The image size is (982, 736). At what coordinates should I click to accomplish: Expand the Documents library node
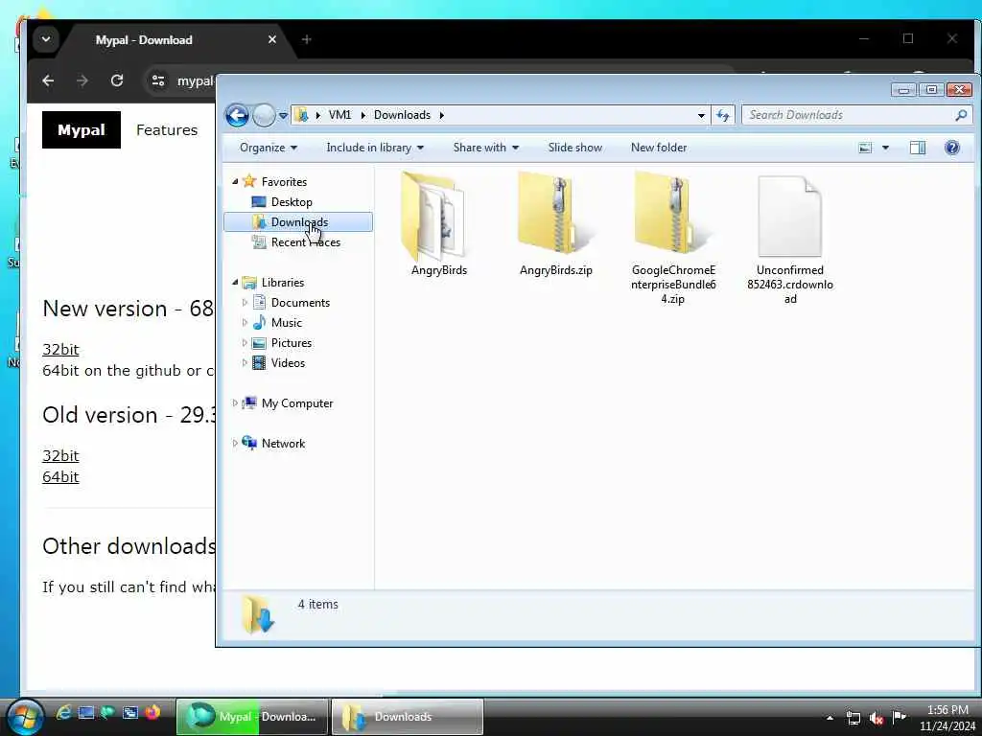245,302
